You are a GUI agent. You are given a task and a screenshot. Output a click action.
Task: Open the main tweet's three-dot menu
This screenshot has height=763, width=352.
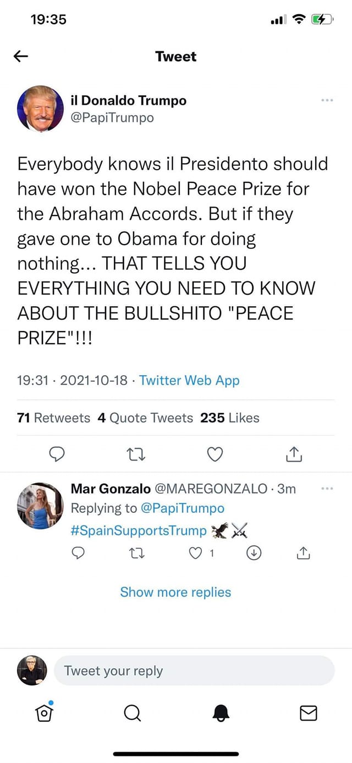click(x=327, y=100)
